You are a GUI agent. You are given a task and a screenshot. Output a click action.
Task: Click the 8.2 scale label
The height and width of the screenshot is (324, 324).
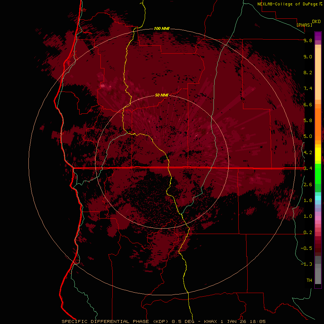(308, 72)
